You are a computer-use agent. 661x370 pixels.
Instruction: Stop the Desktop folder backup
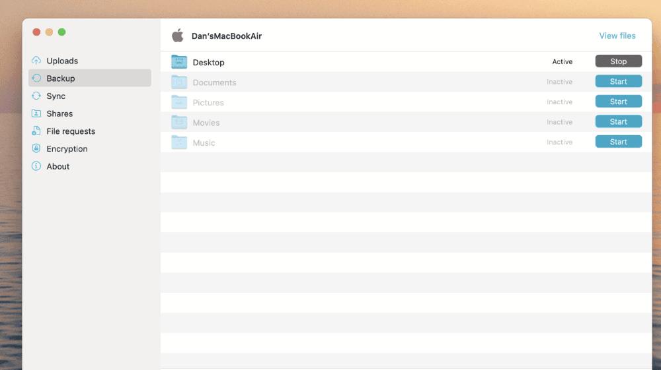618,61
